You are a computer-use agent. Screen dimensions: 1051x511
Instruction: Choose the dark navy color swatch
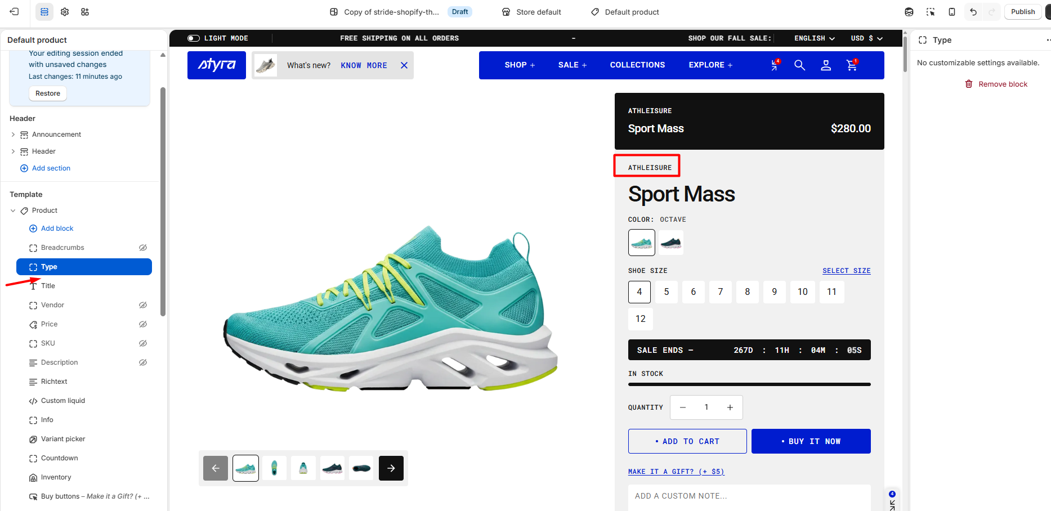671,243
